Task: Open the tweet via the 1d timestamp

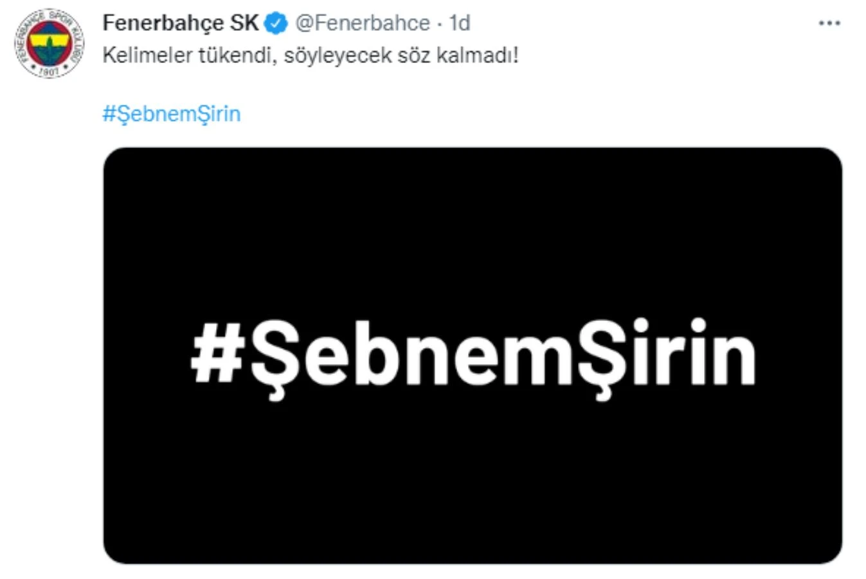Action: (x=460, y=22)
